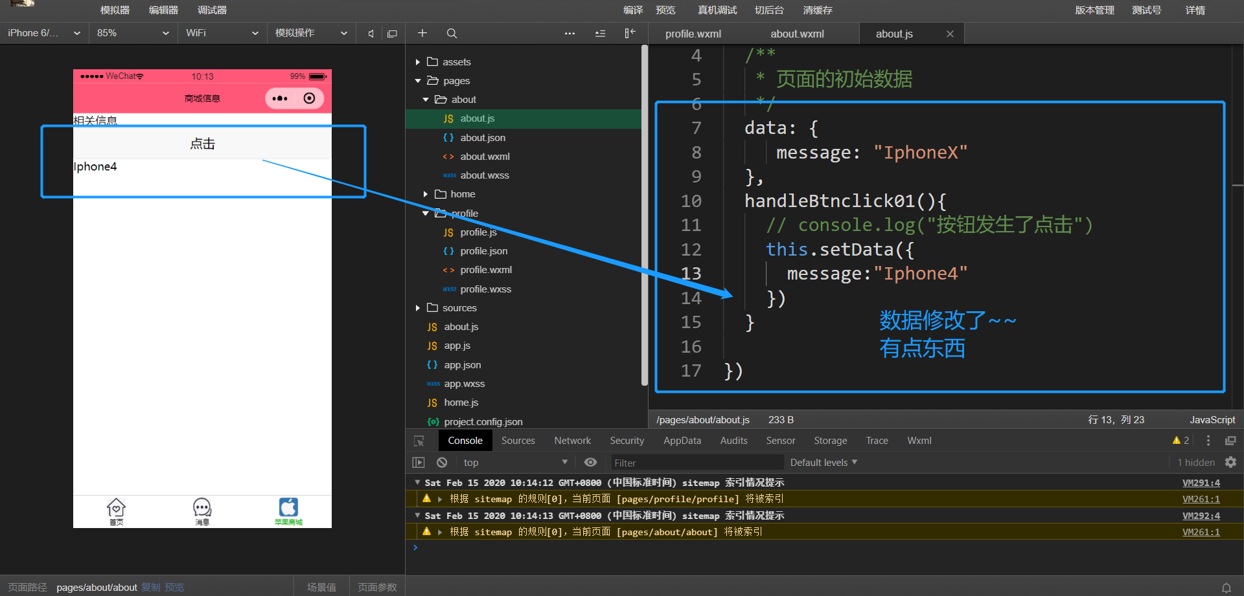Click the plus icon to add file
Viewport: 1244px width, 596px height.
coord(422,33)
